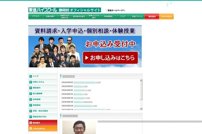This screenshot has height=134, width=202.
Task: Open アクセス in the top navigation
Action: click(x=36, y=16)
